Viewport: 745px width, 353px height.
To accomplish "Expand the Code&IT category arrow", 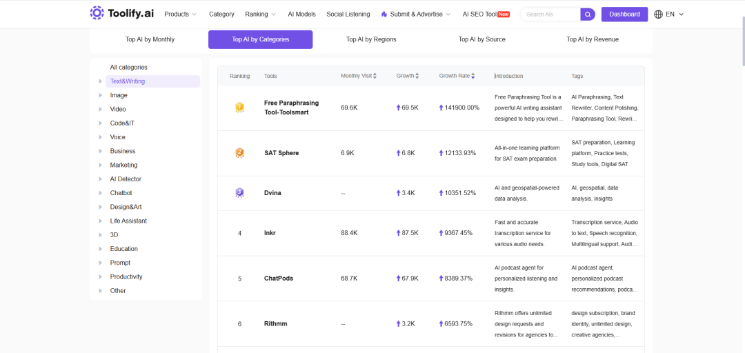I will 100,123.
